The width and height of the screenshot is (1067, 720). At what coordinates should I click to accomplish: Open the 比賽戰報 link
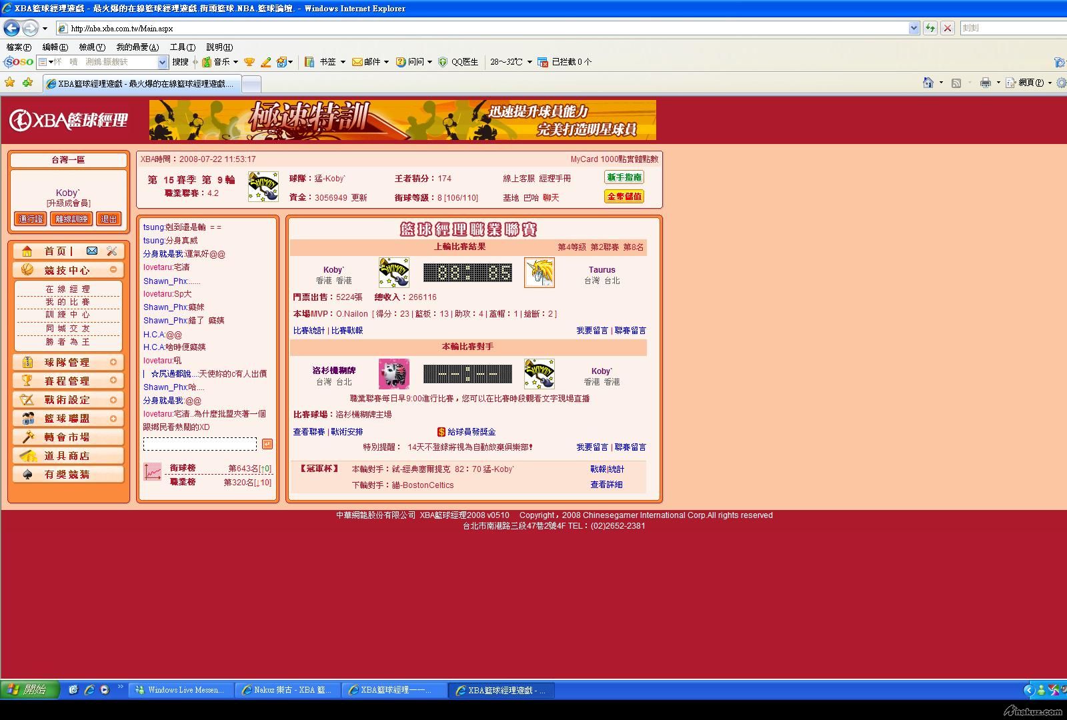347,331
